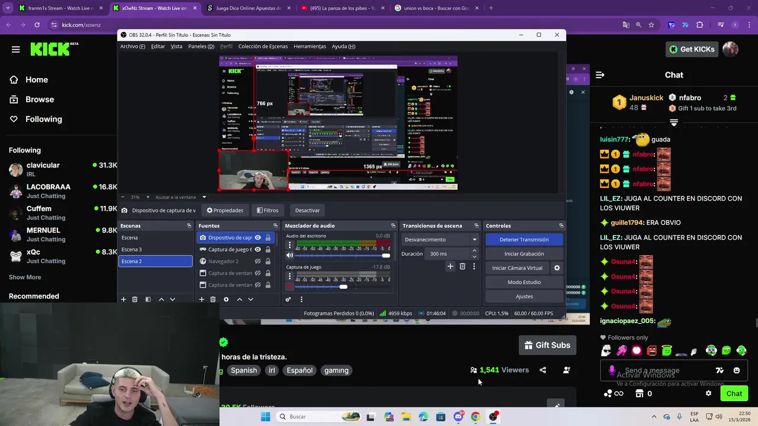
Task: Increase transition Duración with stepper arrow
Action: (474, 251)
